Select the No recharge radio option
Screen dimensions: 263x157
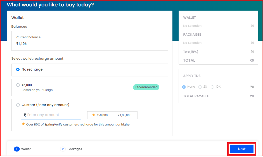(x=18, y=69)
